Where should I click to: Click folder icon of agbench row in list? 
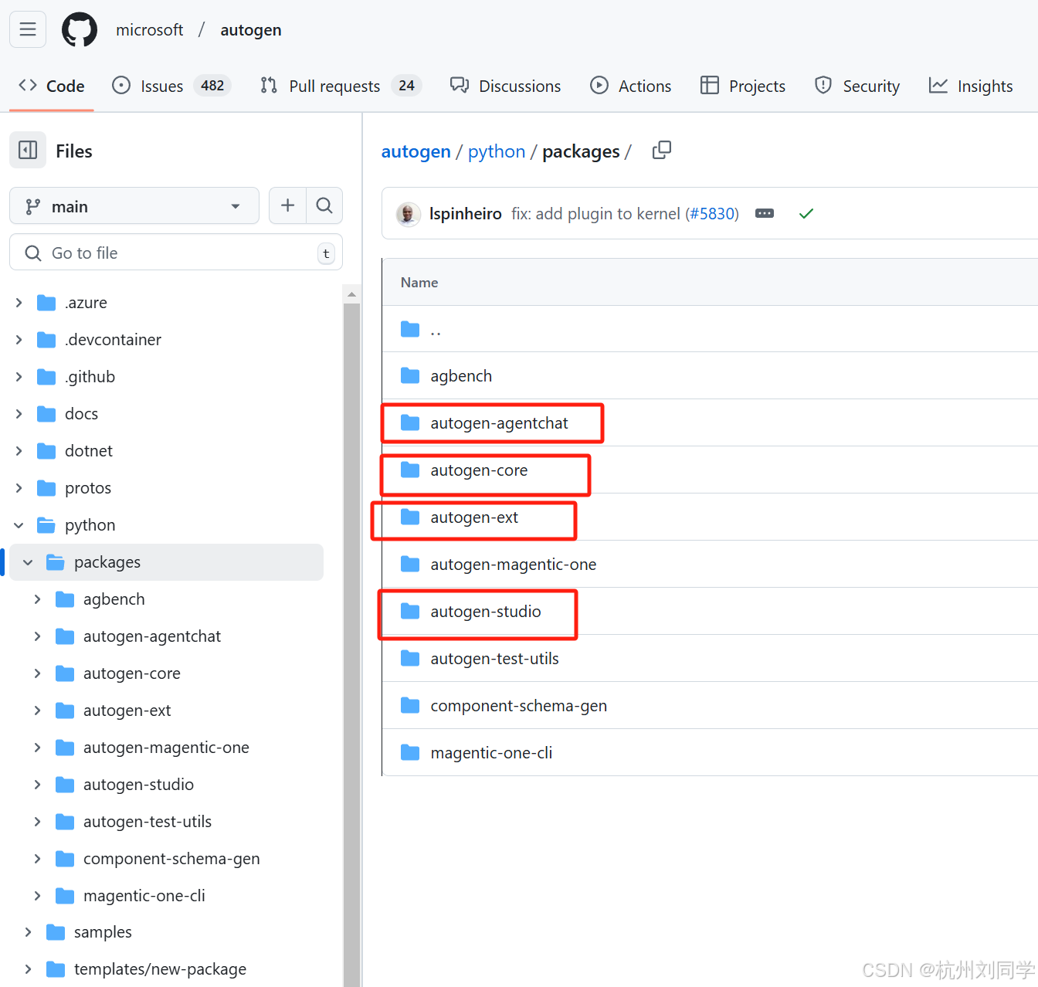410,375
